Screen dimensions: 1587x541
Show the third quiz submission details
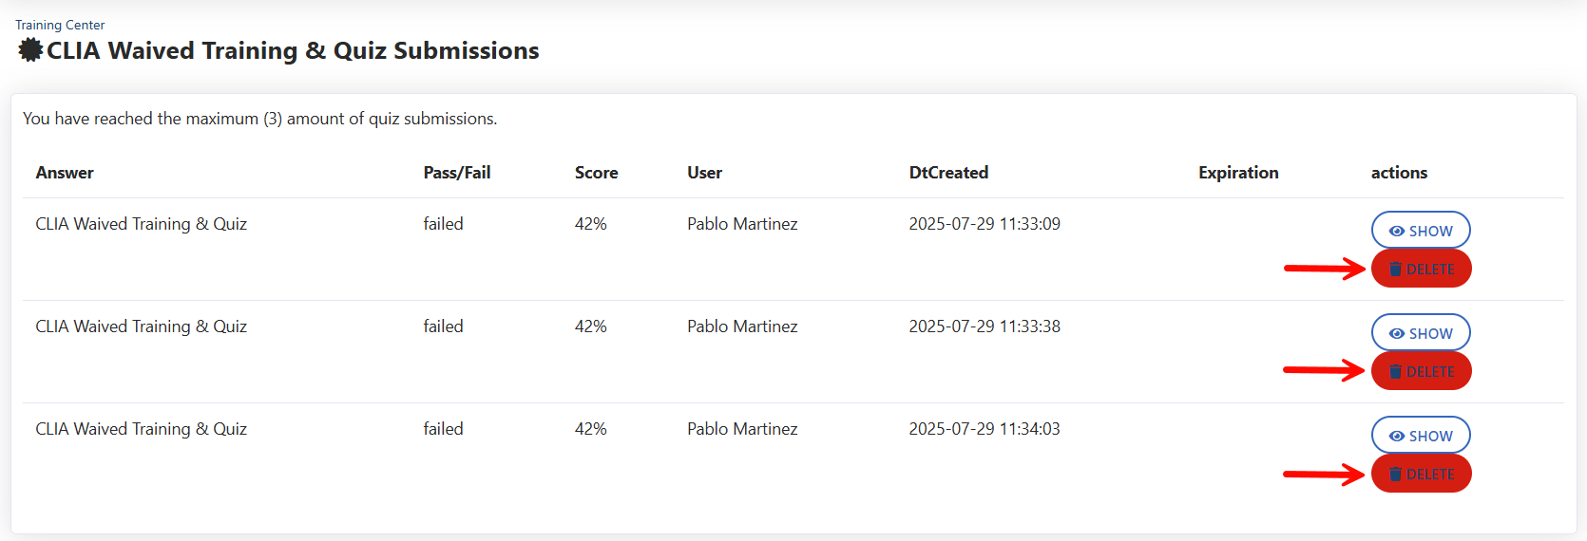click(1421, 436)
